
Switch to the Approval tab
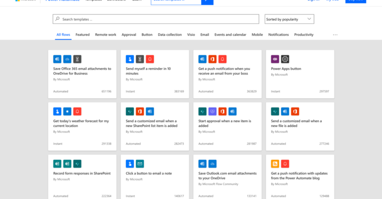tap(129, 35)
